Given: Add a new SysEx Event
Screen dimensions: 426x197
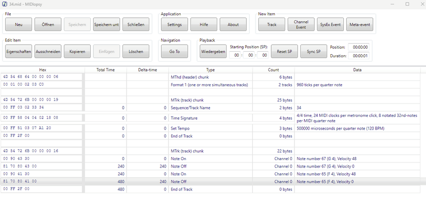Looking at the screenshot, I should 330,25.
